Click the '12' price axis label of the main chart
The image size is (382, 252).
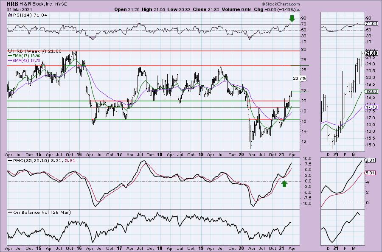pos(304,142)
